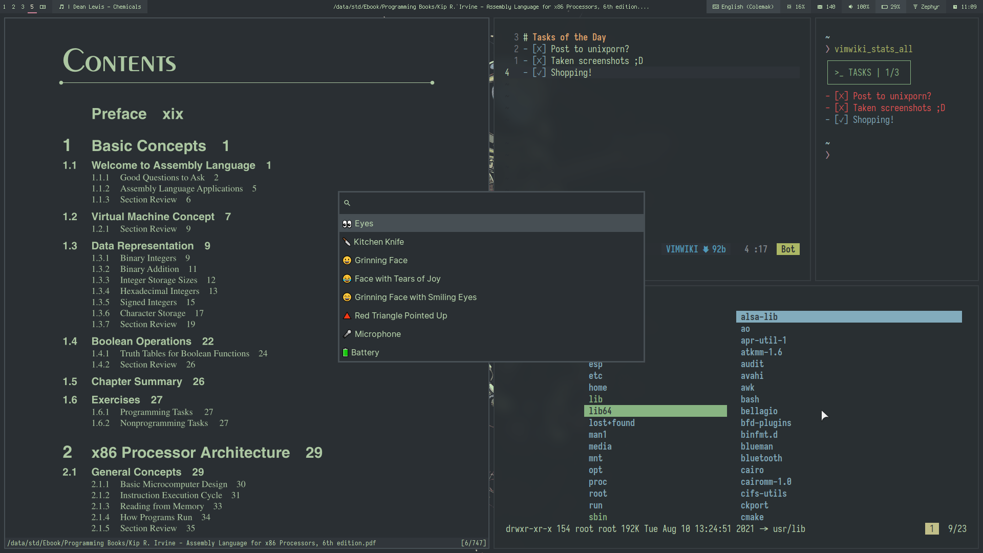Open 'Virtual Machine Concept' contents entry

(x=153, y=217)
